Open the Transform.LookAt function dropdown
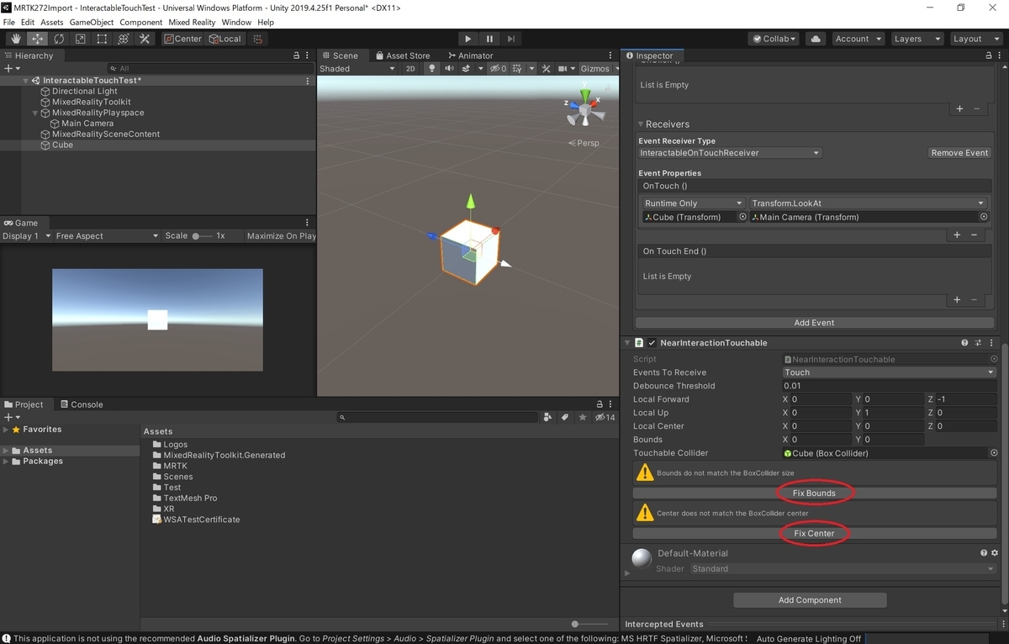 click(868, 203)
